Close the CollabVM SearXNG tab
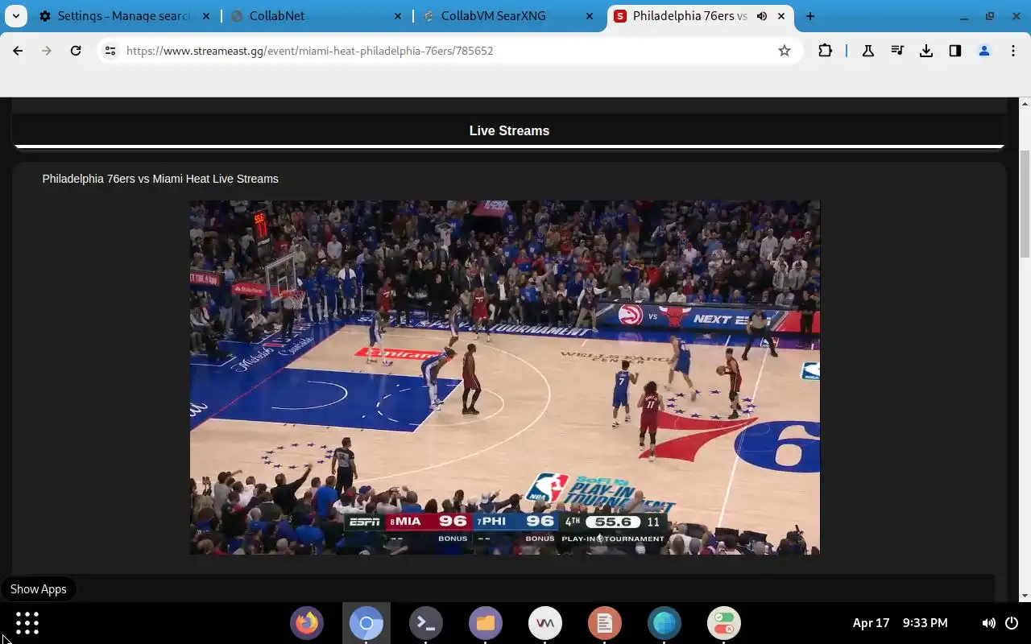Image resolution: width=1031 pixels, height=644 pixels. tap(590, 16)
